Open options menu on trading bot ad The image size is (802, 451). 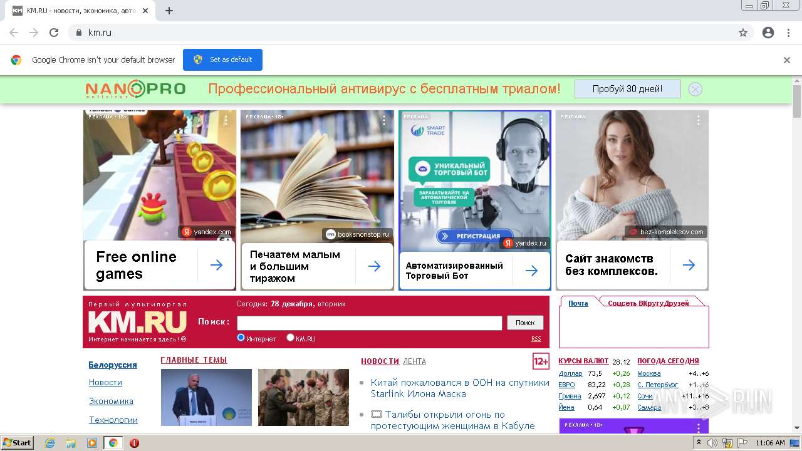click(541, 120)
